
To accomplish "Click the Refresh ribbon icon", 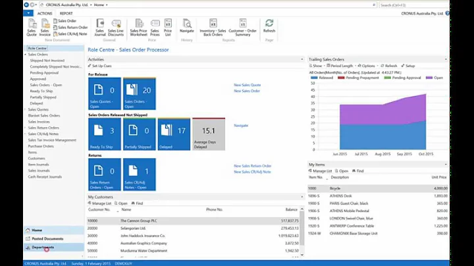I will tap(269, 26).
